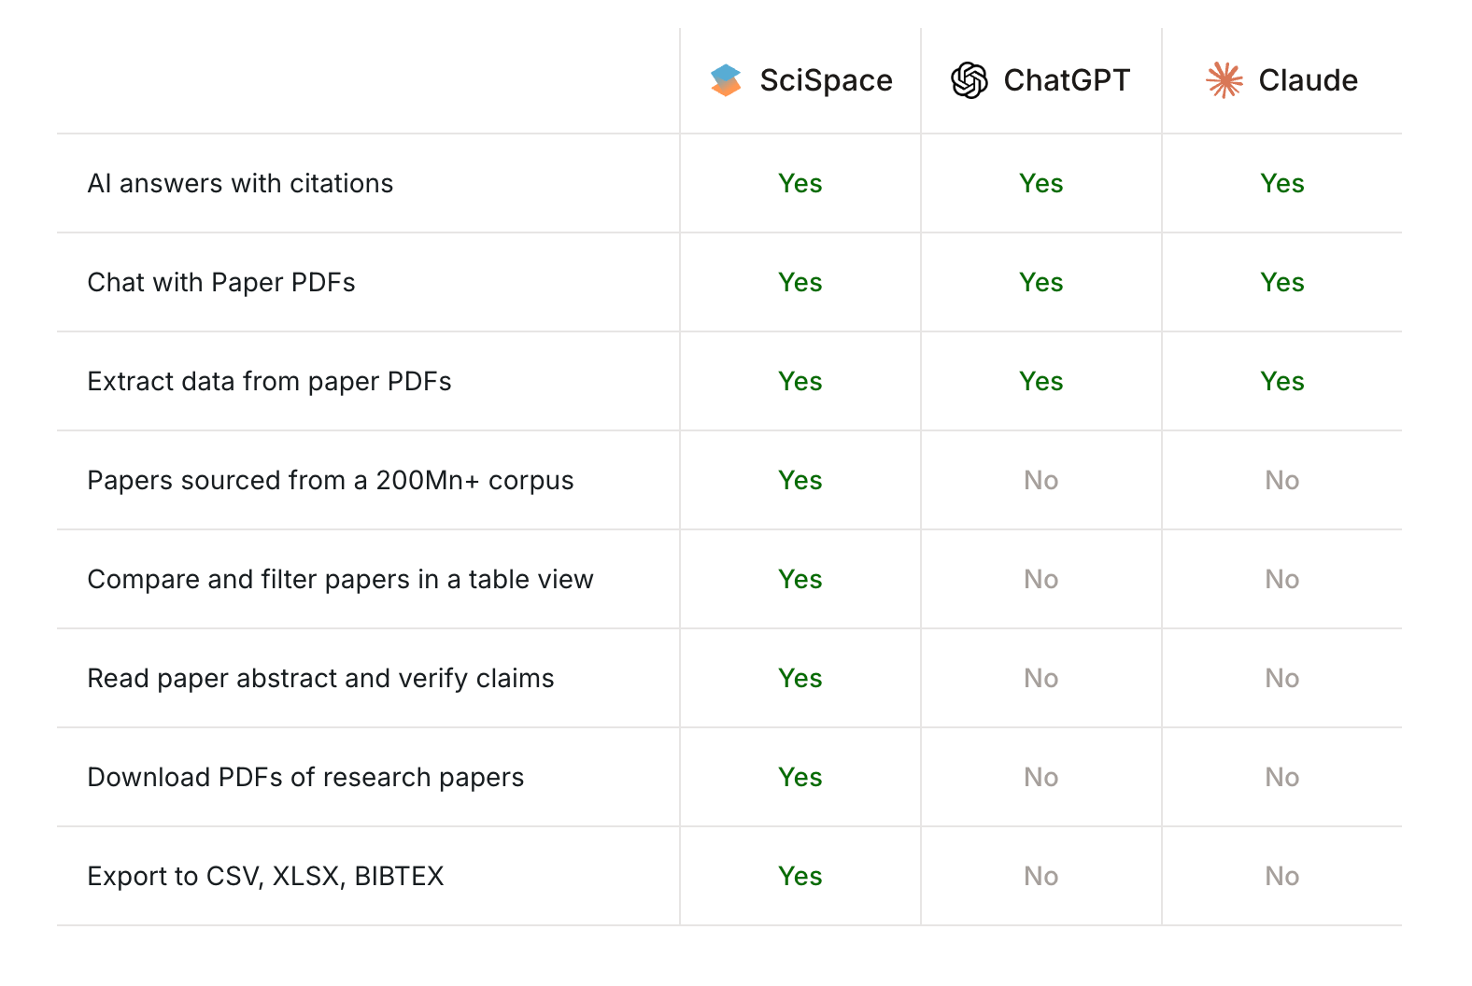Click Claude Yes for AI answers with citations
This screenshot has height=986, width=1472.
1282,183
